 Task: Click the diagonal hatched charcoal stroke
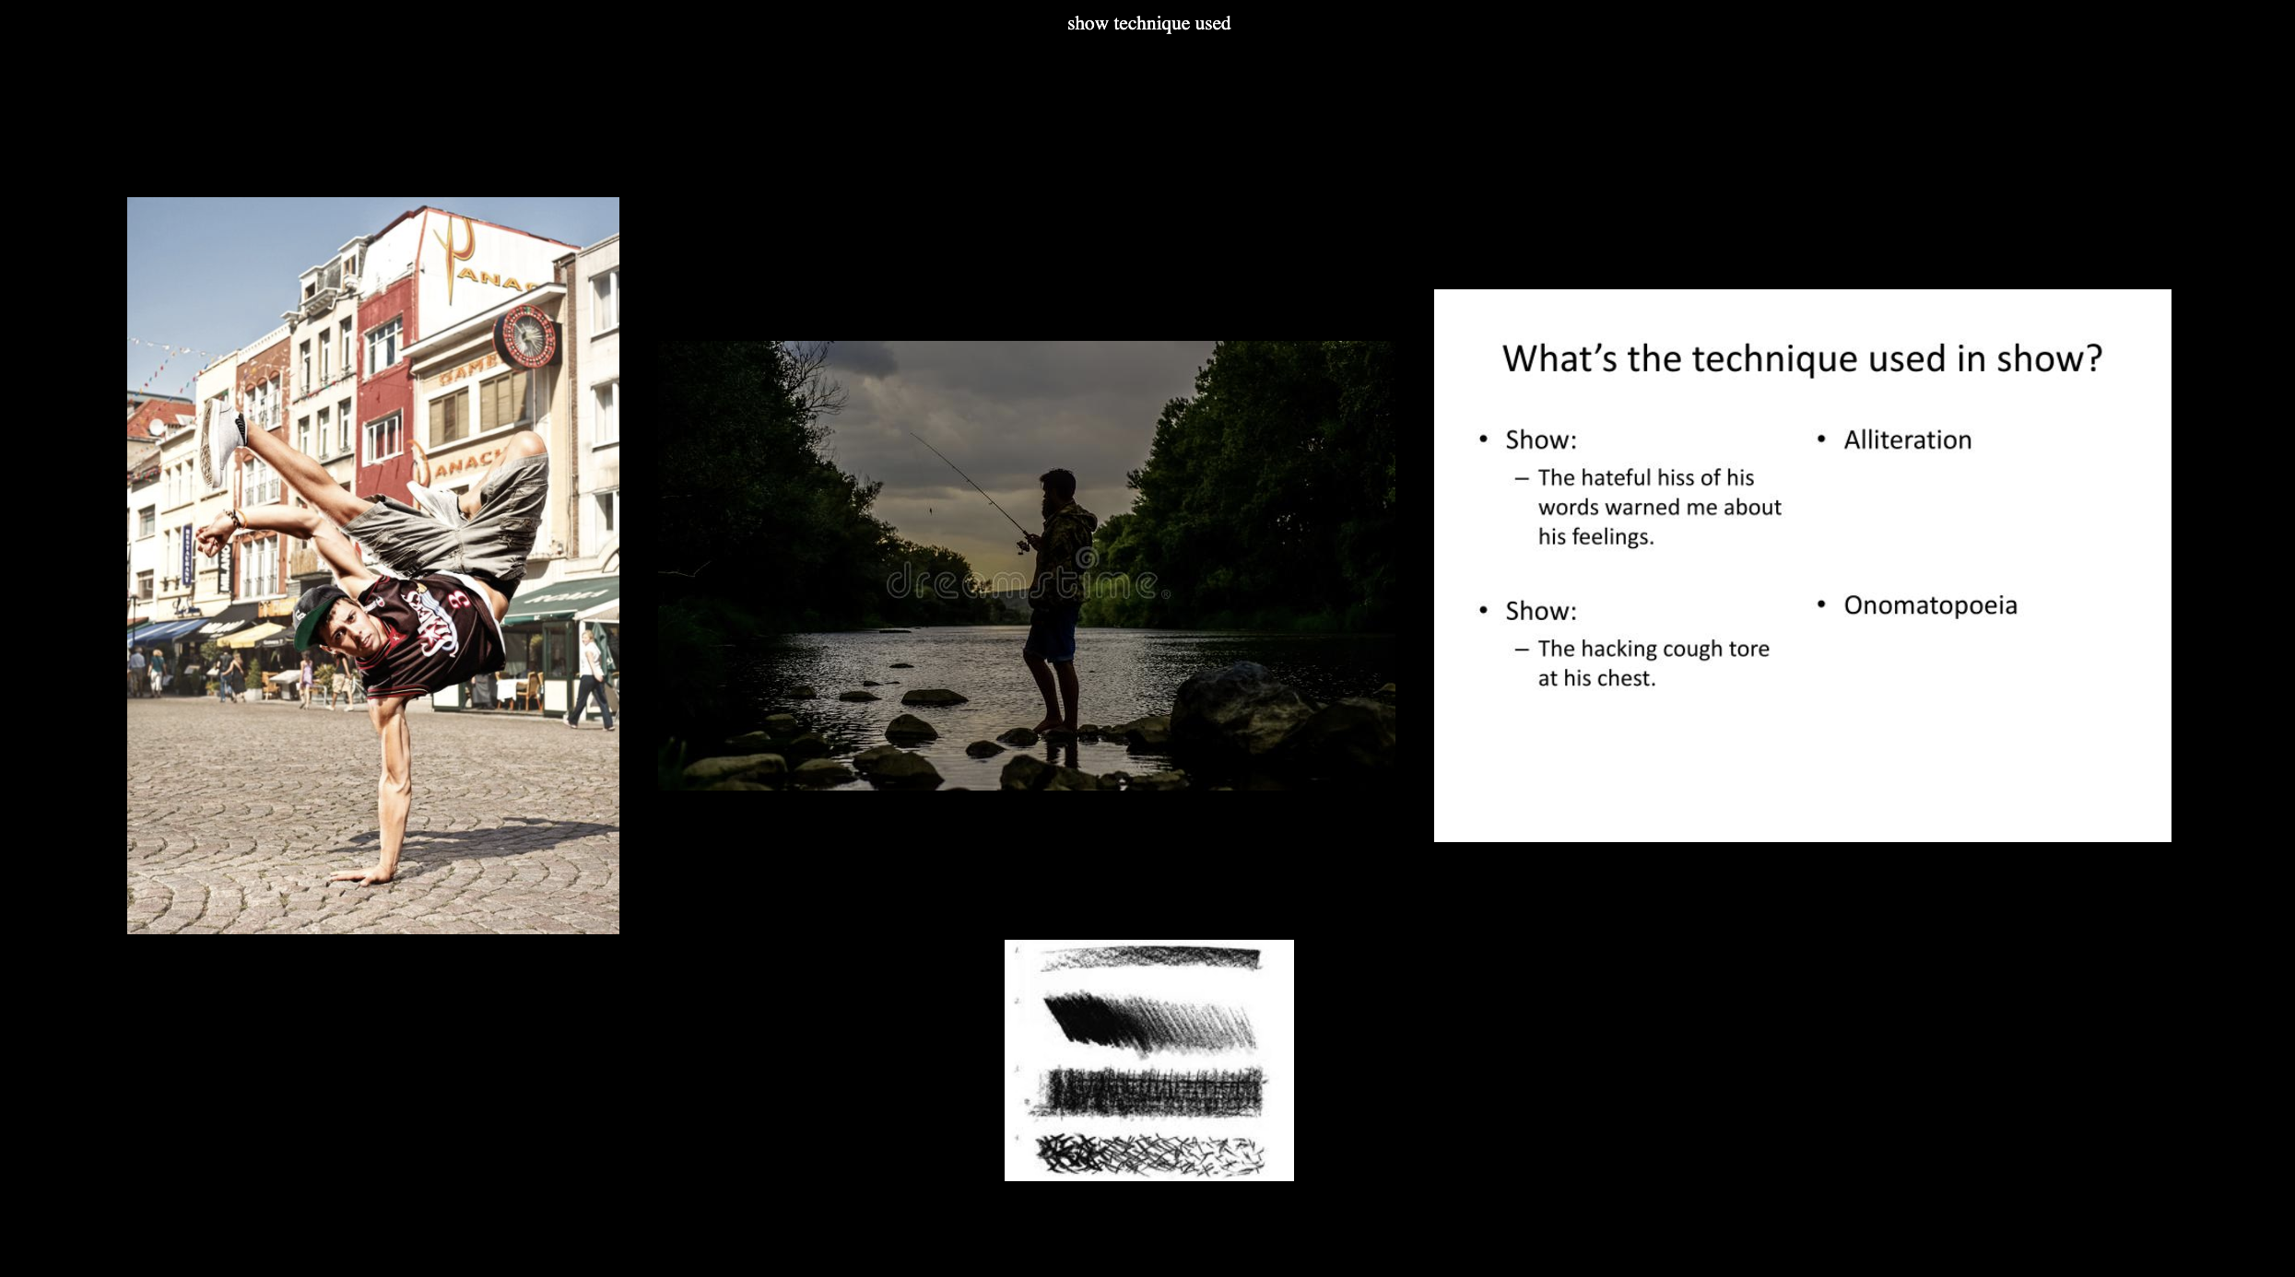[x=1148, y=1023]
